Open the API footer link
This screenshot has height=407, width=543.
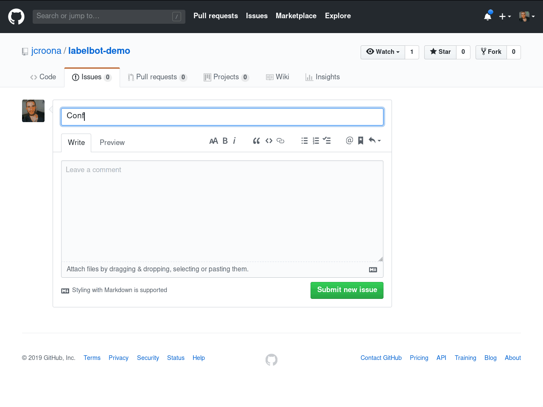click(x=441, y=358)
